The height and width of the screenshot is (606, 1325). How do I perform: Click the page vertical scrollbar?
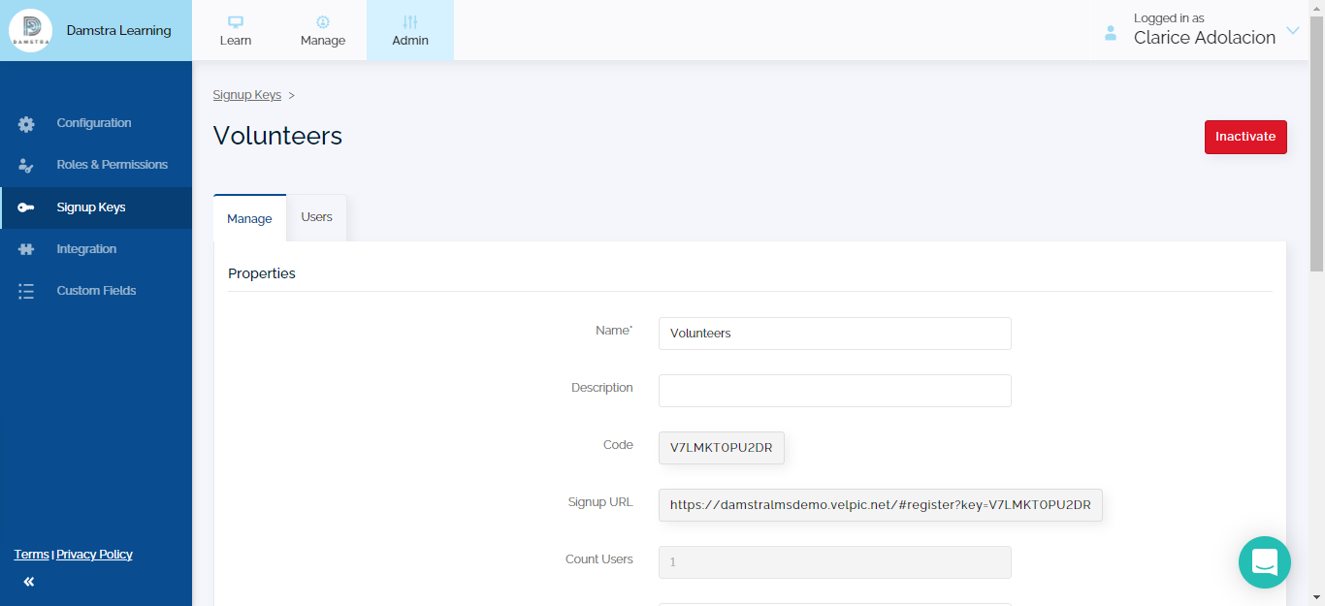(1316, 145)
